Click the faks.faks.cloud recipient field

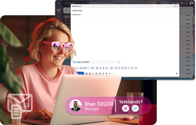[x=125, y=11]
